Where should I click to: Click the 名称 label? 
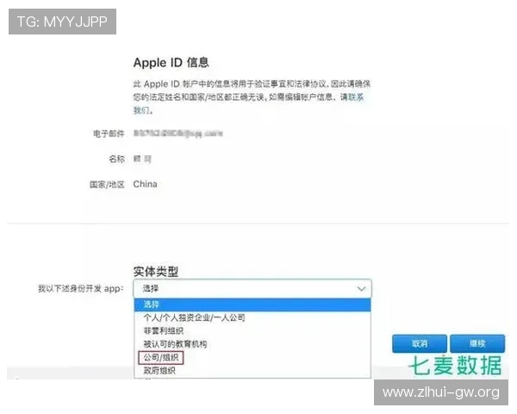tap(116, 159)
